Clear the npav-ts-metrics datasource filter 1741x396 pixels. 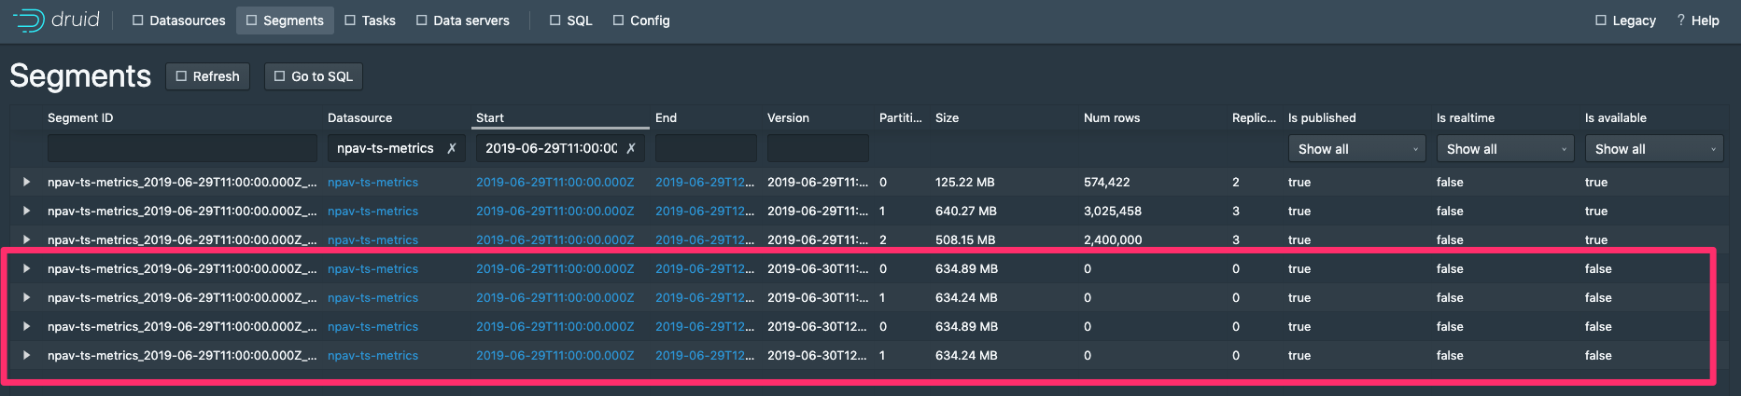point(452,148)
